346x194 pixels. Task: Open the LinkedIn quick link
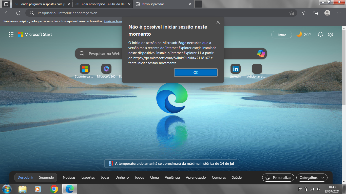coord(235,71)
